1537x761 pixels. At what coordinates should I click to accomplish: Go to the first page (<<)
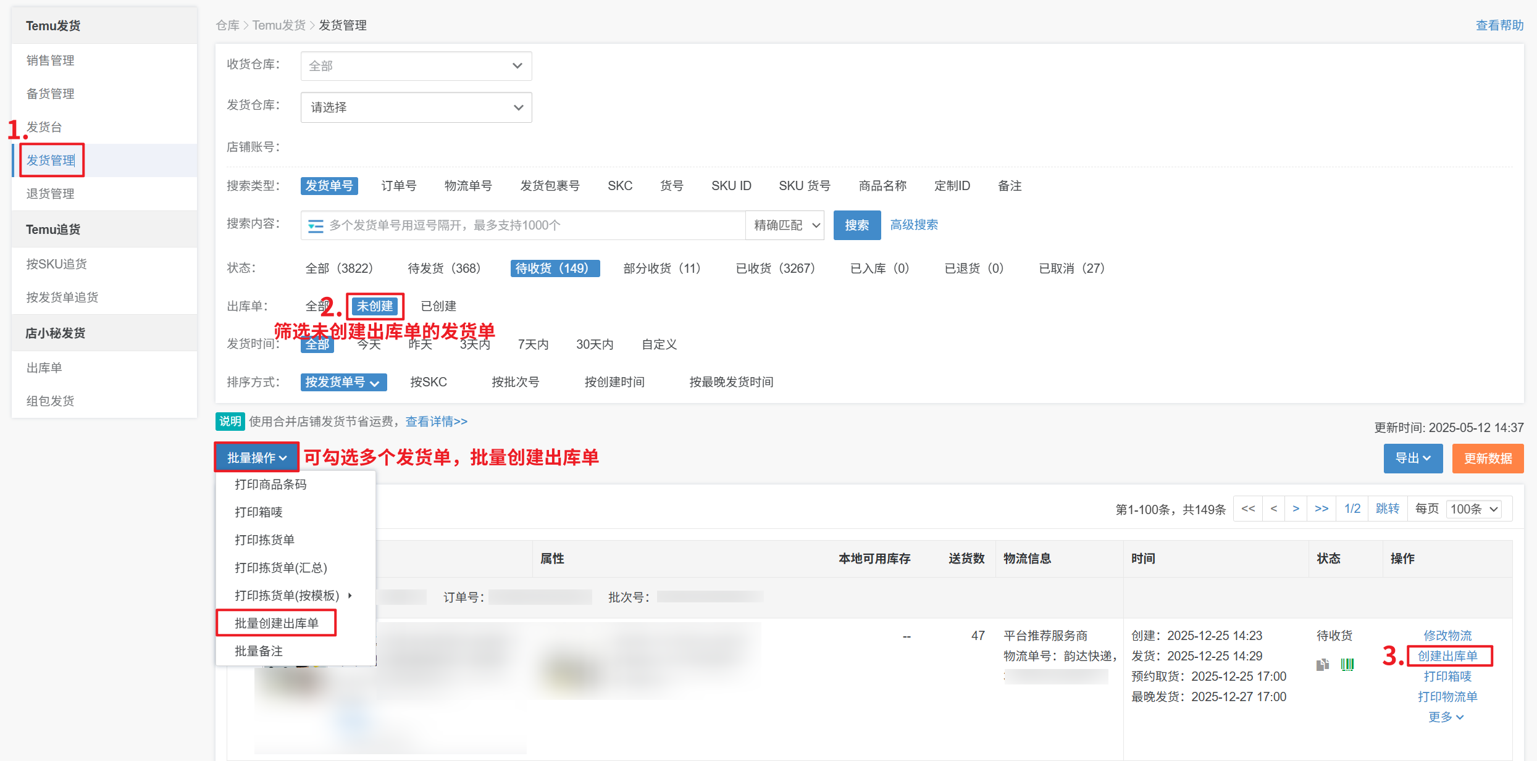1247,509
